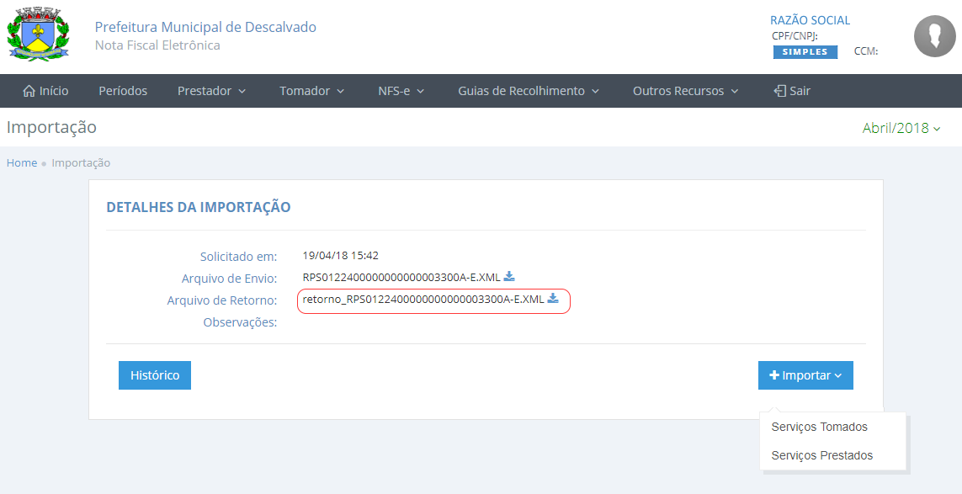Screen dimensions: 962x494
Task: Download the Arquivo de Retorno XML file
Action: click(x=553, y=299)
